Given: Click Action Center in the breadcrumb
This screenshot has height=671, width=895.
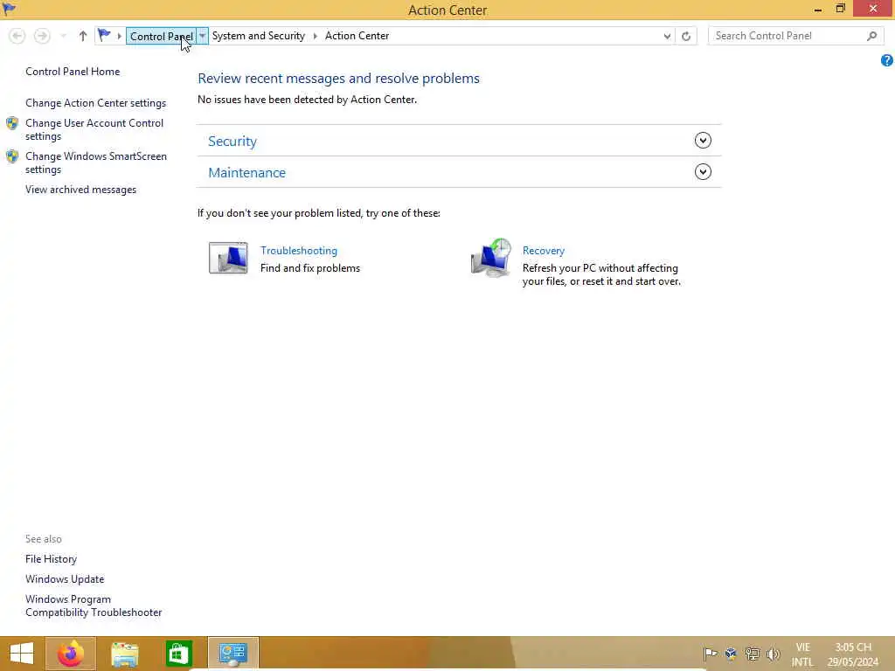Looking at the screenshot, I should tap(357, 35).
